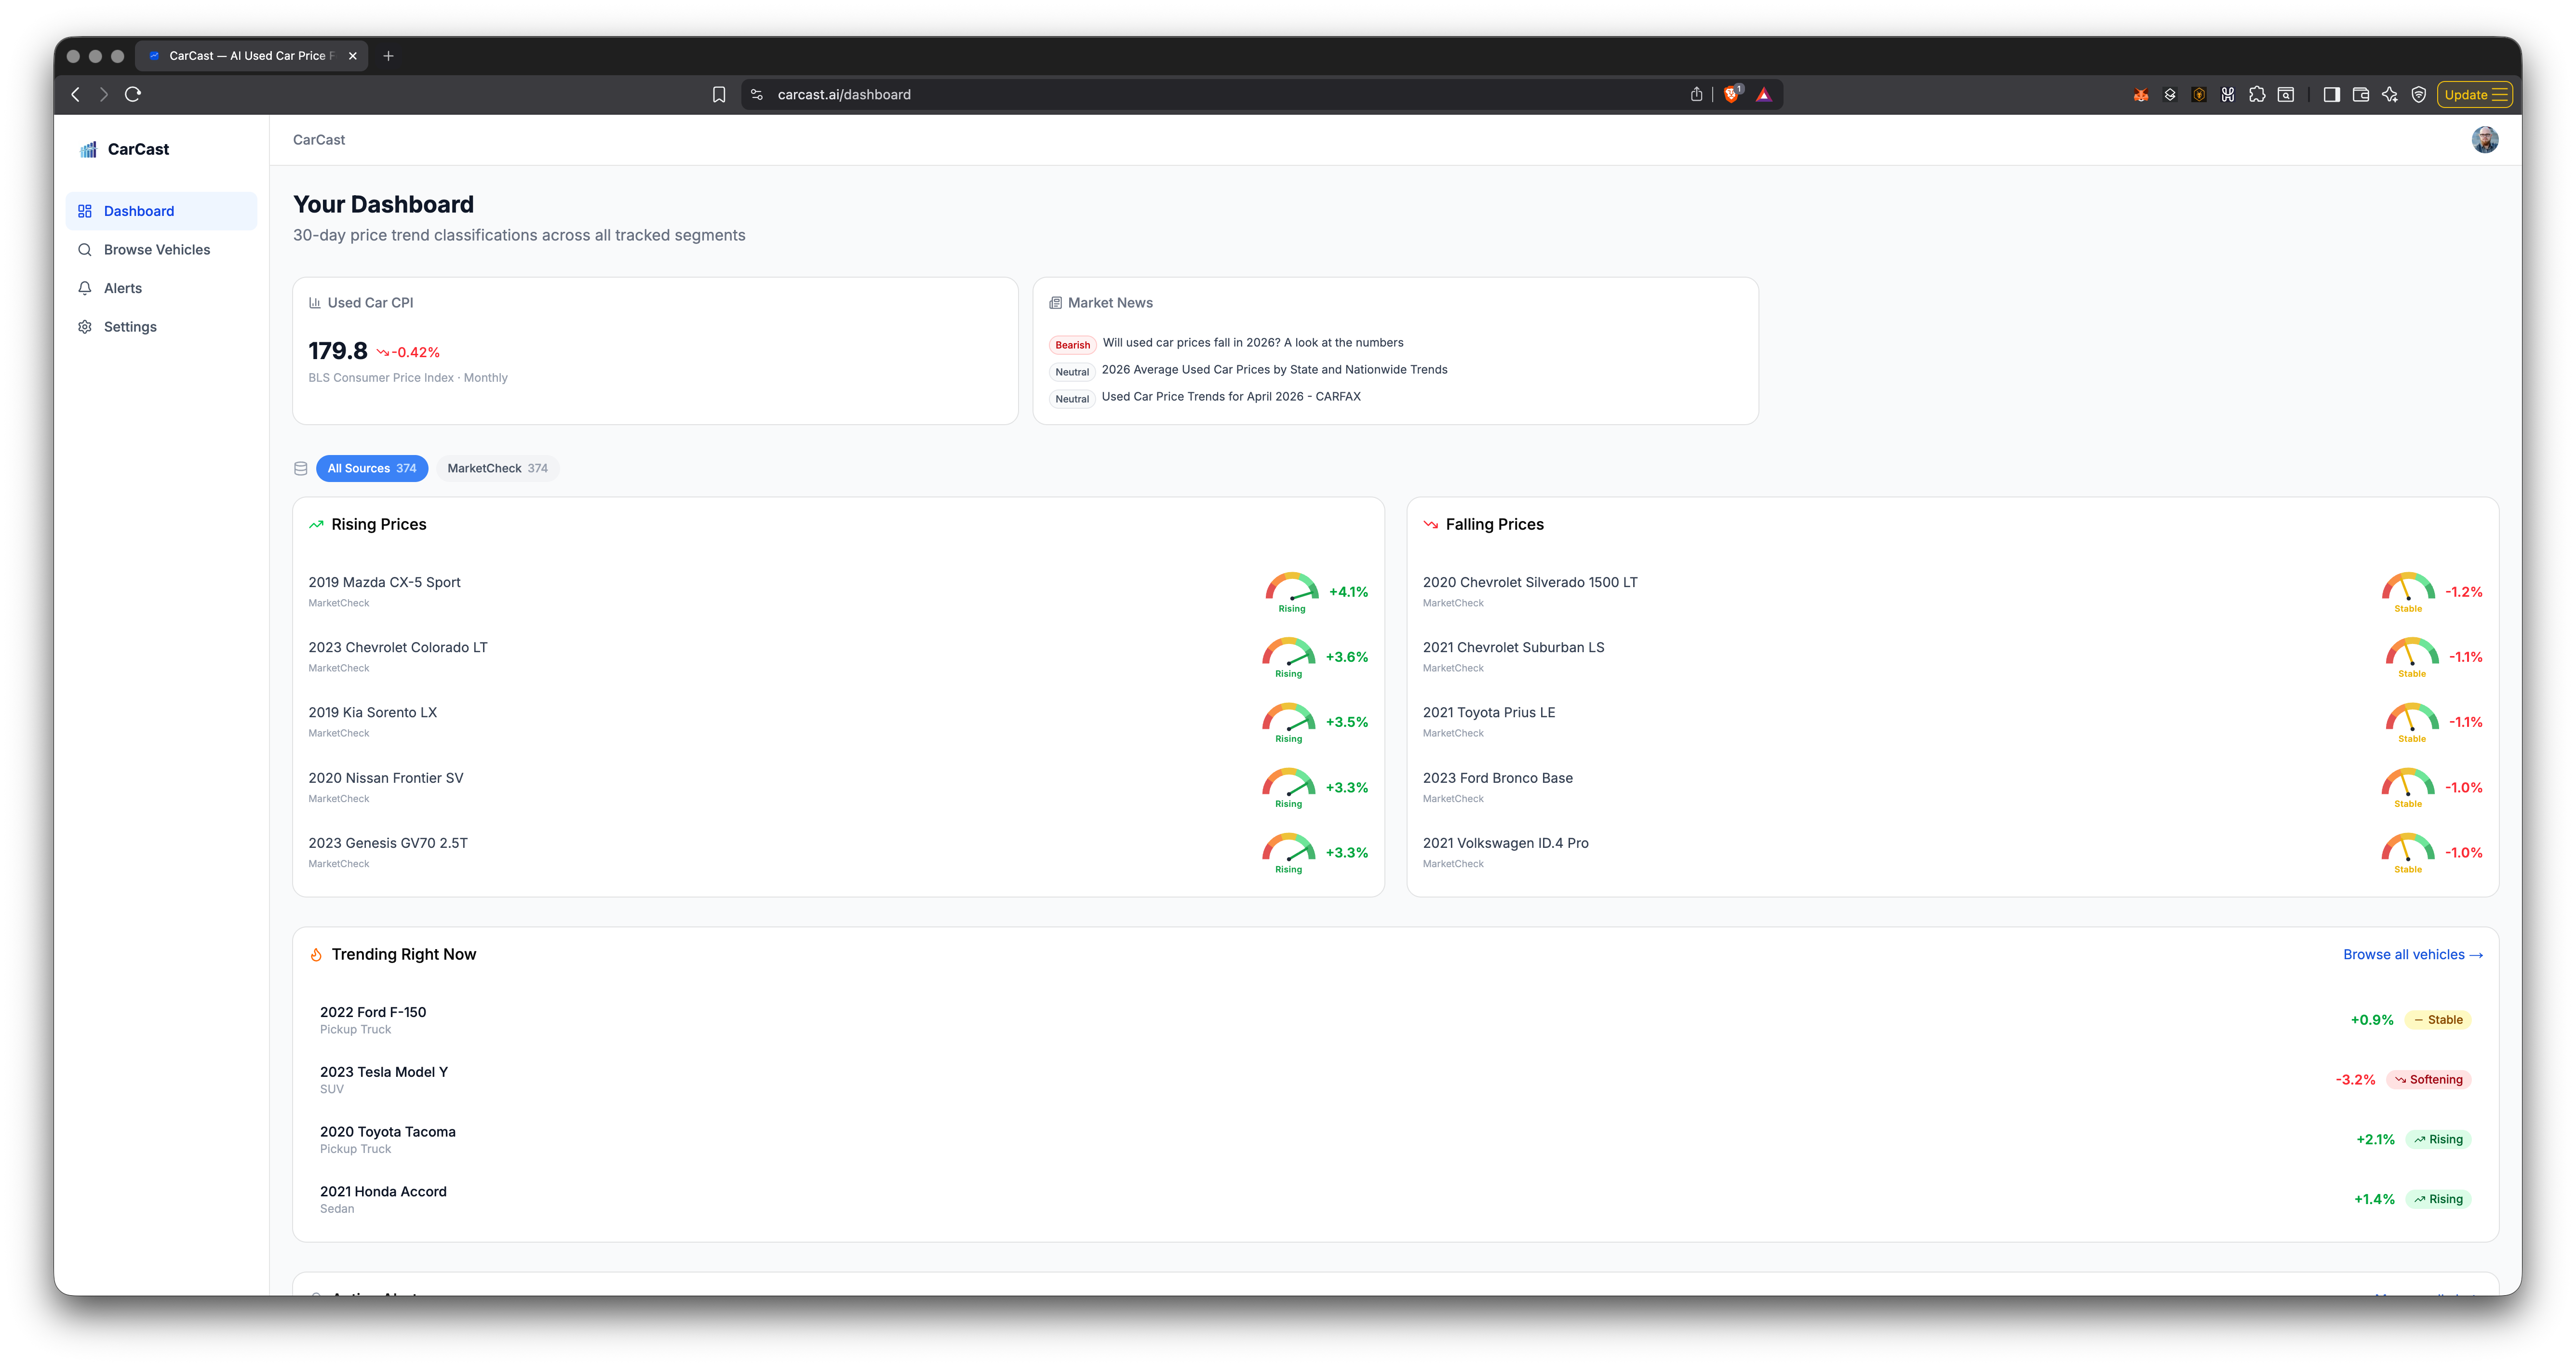
Task: Open the 2021 Volkswagen ID.4 Pro row
Action: pyautogui.click(x=1953, y=853)
